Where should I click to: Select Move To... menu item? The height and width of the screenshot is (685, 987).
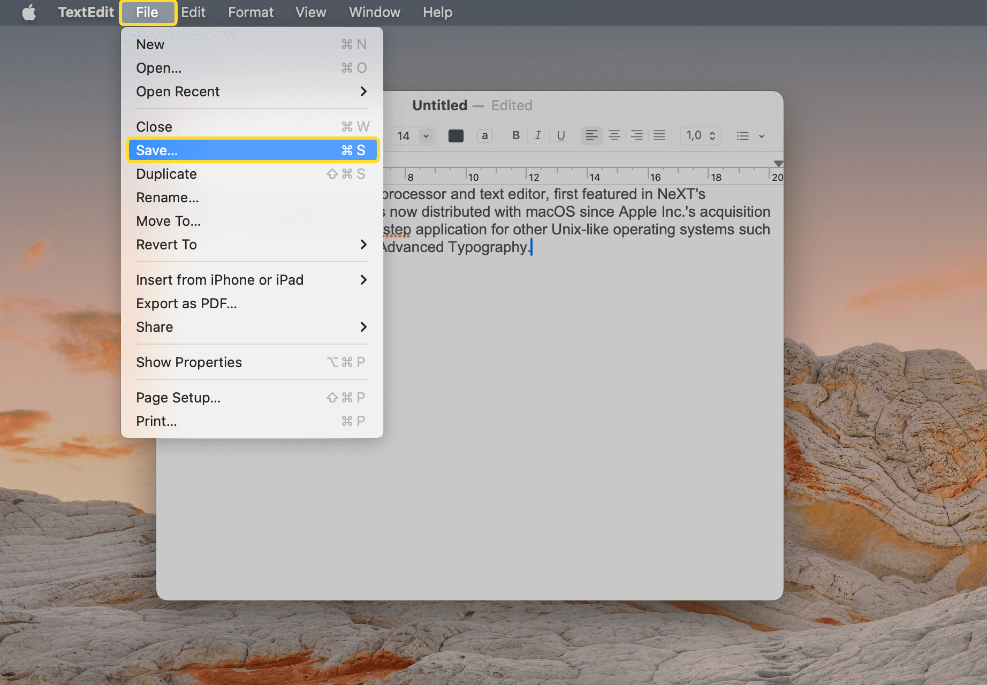coord(252,221)
